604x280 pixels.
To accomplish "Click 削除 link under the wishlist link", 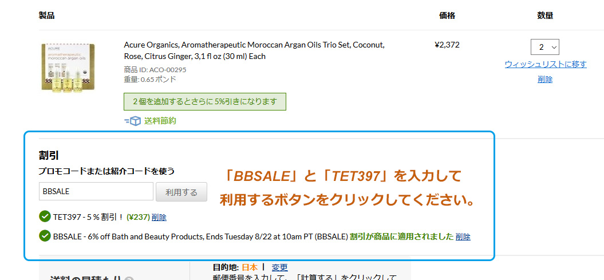I will (545, 80).
